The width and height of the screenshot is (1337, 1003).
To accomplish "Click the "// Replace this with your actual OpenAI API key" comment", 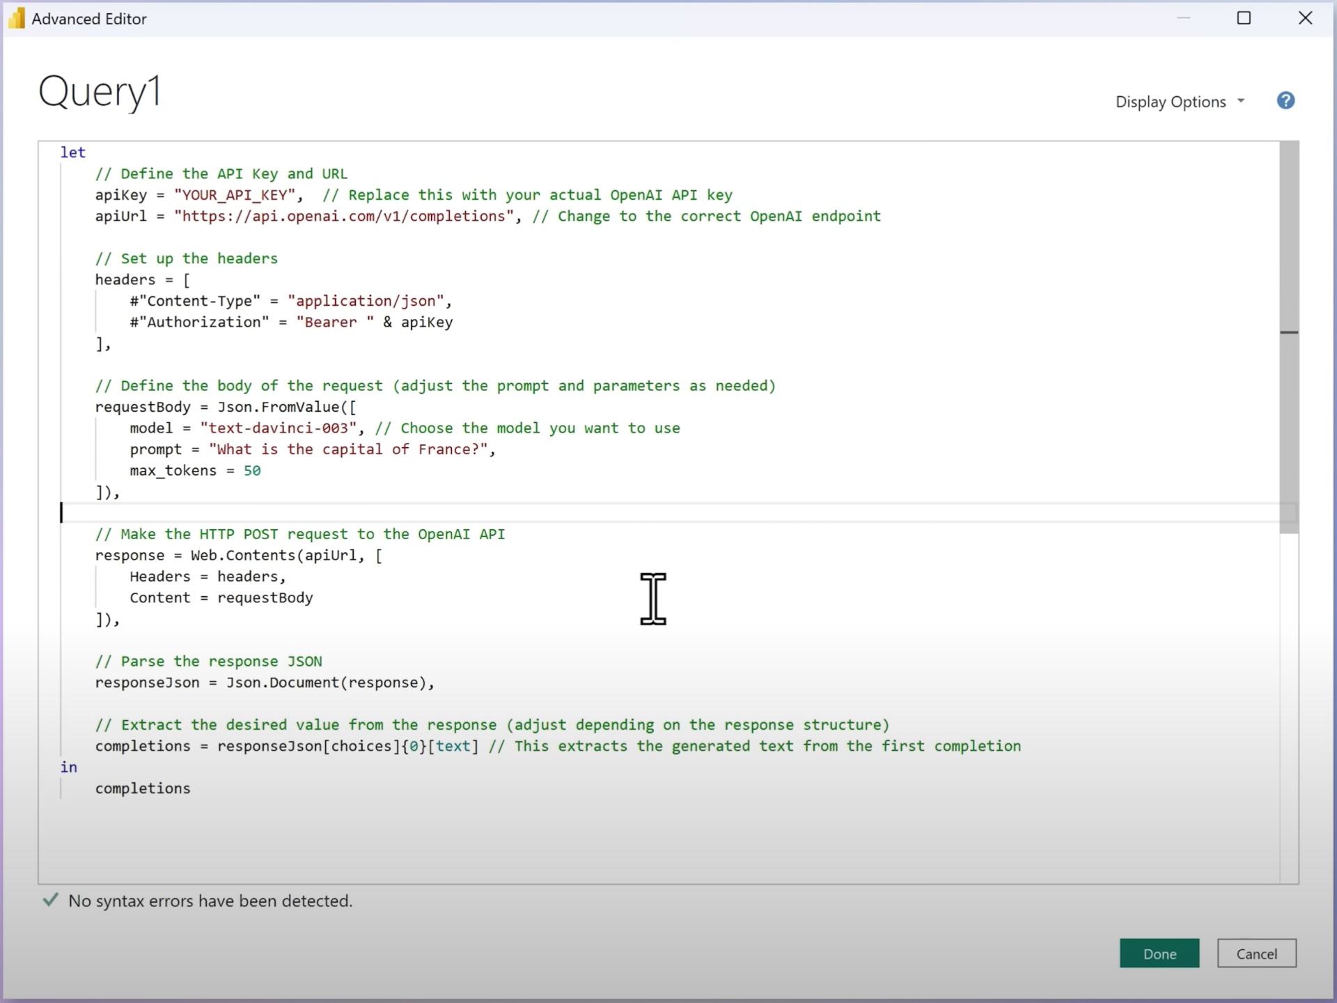I will point(527,195).
